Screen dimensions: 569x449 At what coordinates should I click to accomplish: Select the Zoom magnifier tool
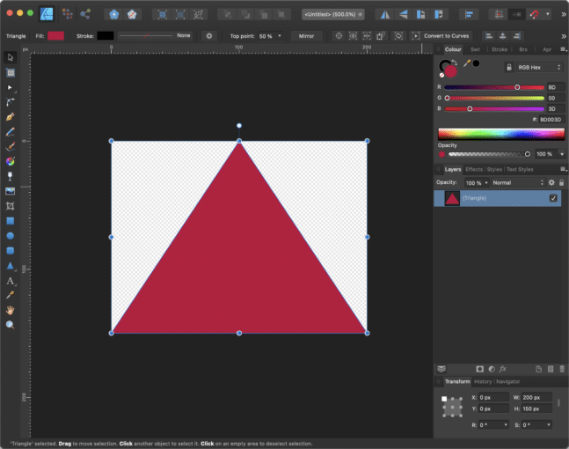11,325
